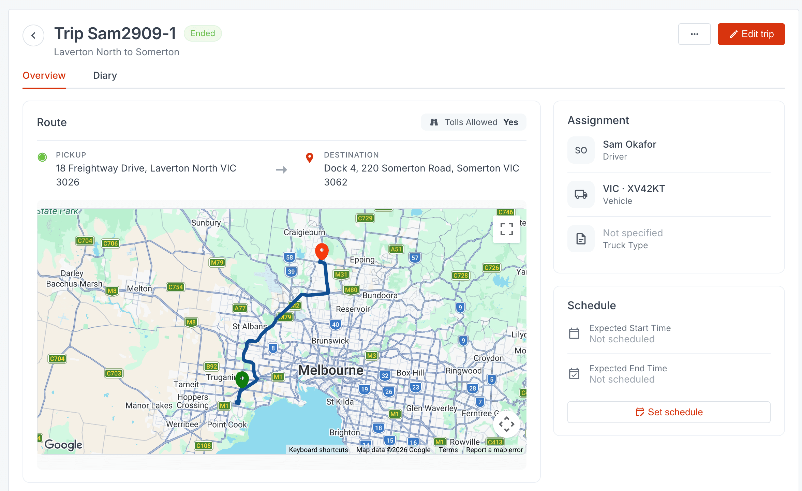
Task: Click the Tolls Allowed Yes value
Action: point(510,122)
